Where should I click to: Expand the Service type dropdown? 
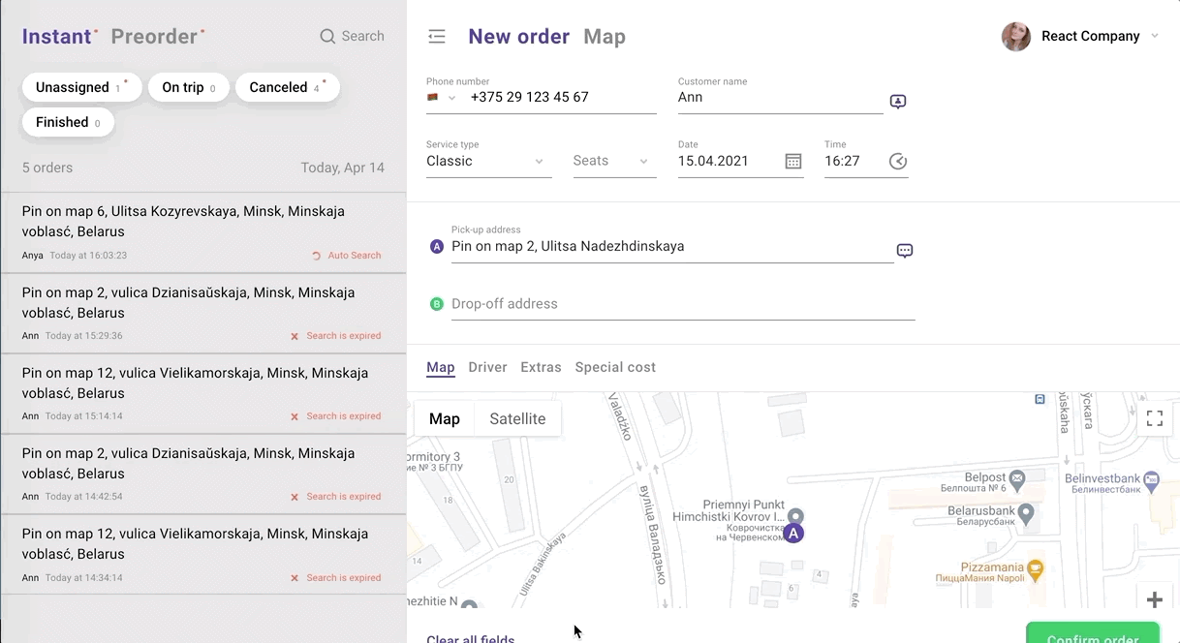coord(488,162)
